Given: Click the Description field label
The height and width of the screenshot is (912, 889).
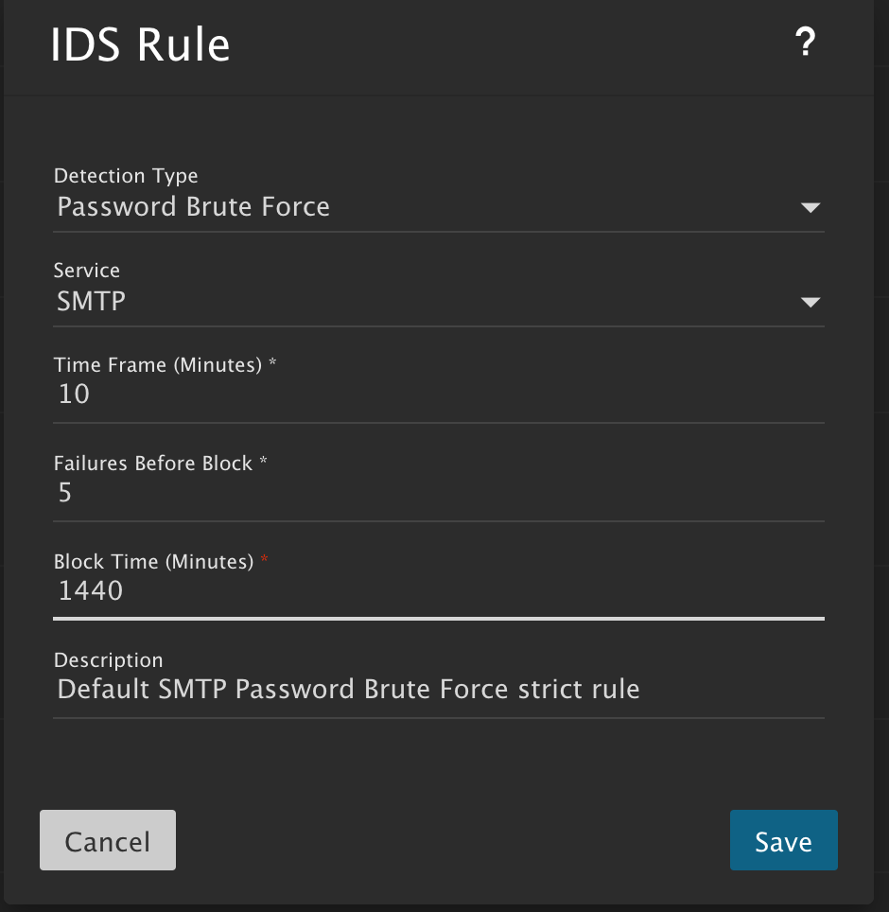Looking at the screenshot, I should pyautogui.click(x=109, y=660).
